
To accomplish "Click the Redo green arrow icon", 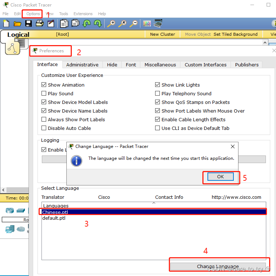I will coord(98,23).
